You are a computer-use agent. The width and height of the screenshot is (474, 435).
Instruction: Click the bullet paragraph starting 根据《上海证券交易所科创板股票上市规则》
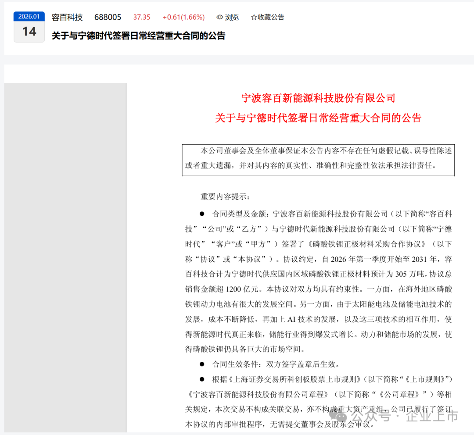(319, 402)
